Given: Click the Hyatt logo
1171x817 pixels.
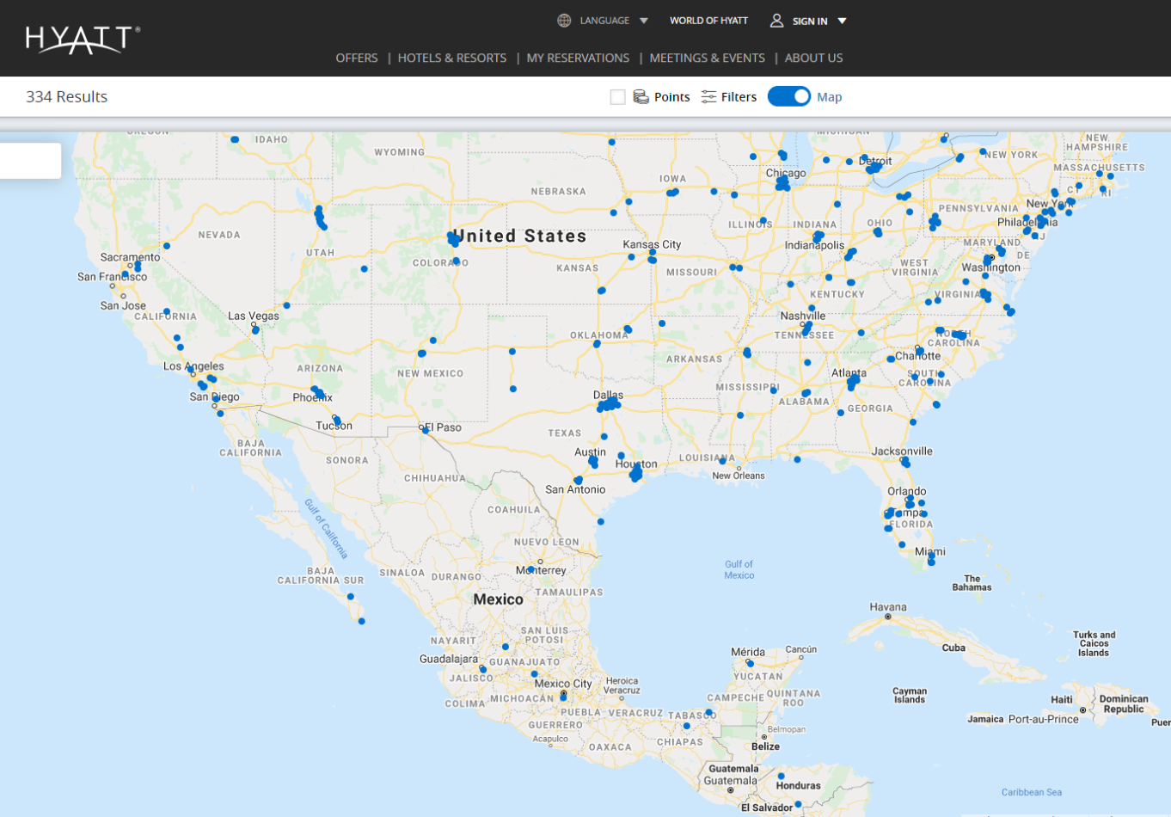Looking at the screenshot, I should point(83,40).
